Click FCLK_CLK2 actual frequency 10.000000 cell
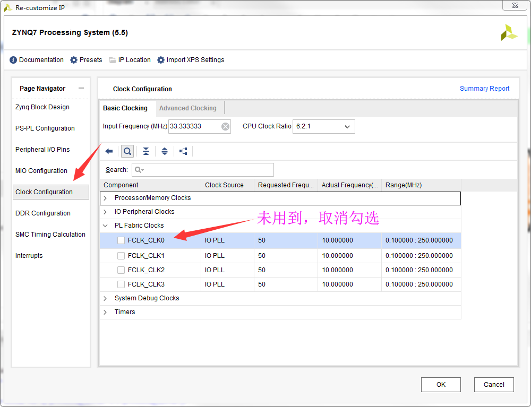The image size is (531, 407). (349, 270)
